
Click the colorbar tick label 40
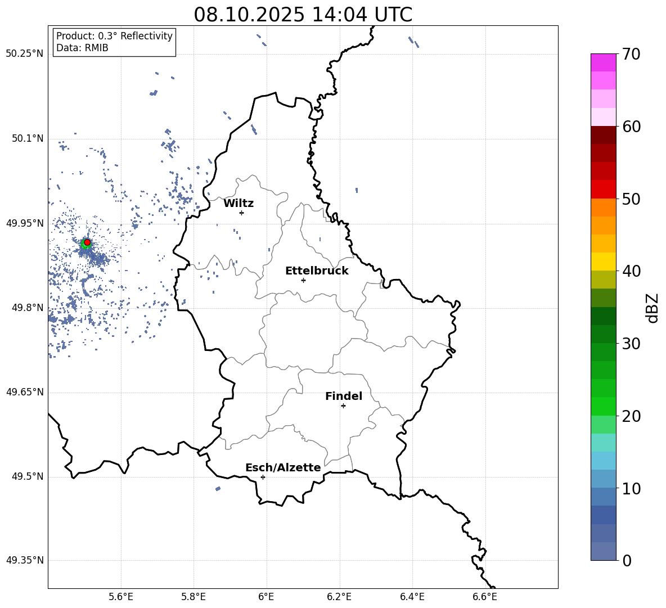tap(632, 271)
